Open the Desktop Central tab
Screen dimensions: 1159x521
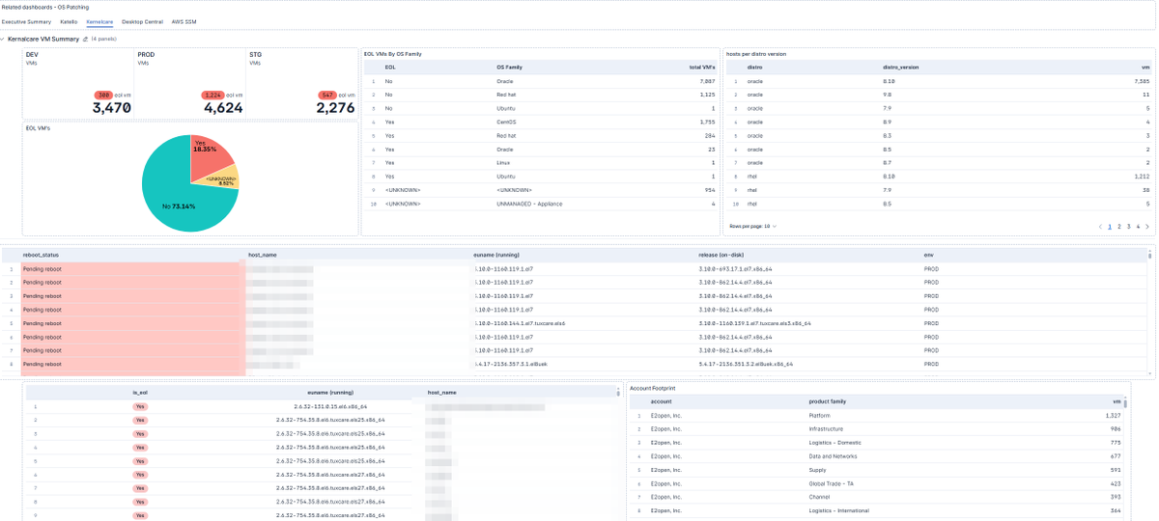pyautogui.click(x=142, y=20)
